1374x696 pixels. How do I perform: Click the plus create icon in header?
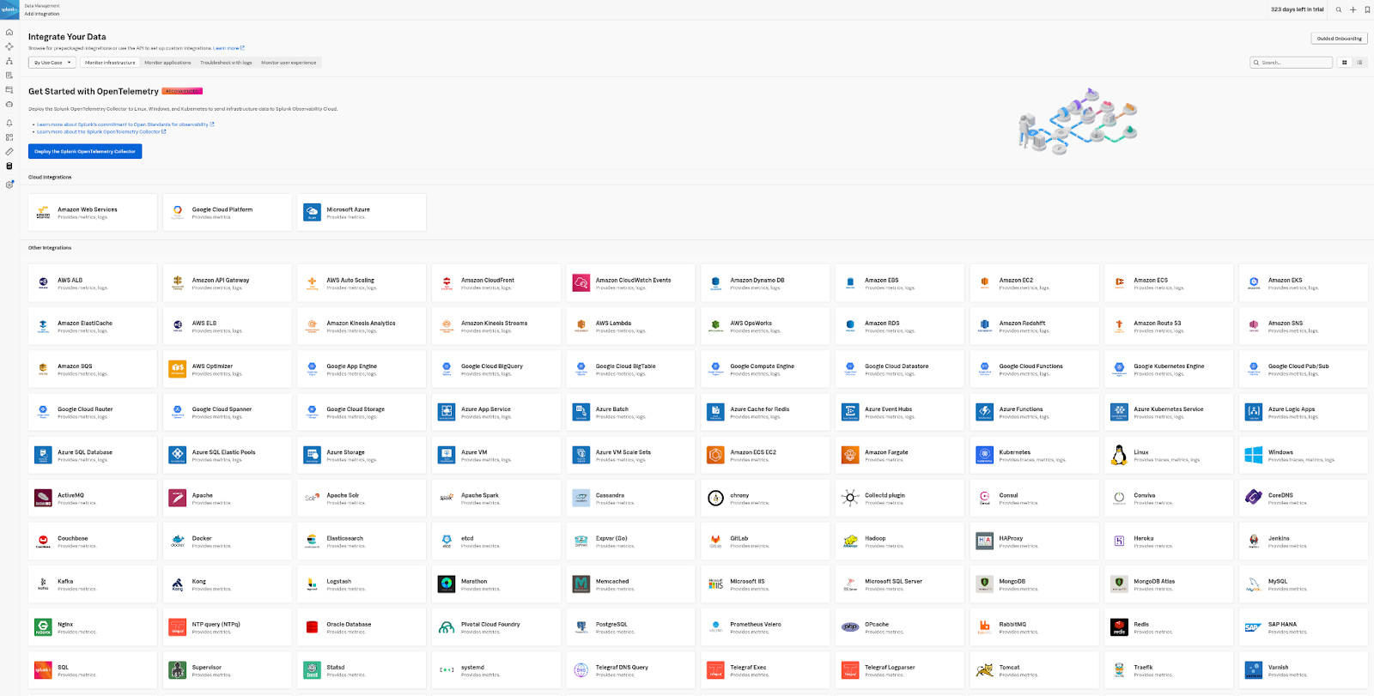[x=1353, y=9]
